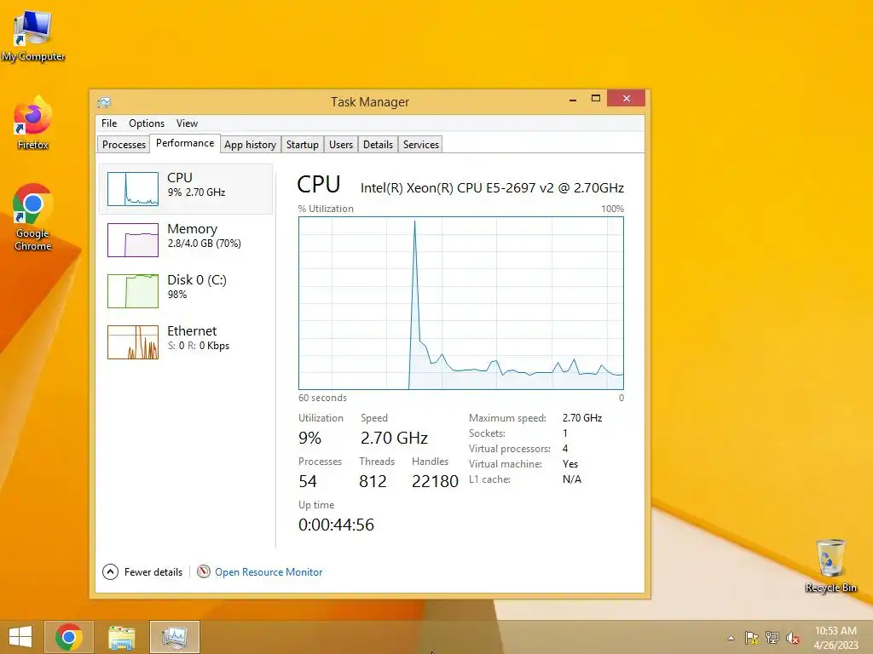The height and width of the screenshot is (654, 873).
Task: Switch to the App history tab
Action: click(250, 145)
